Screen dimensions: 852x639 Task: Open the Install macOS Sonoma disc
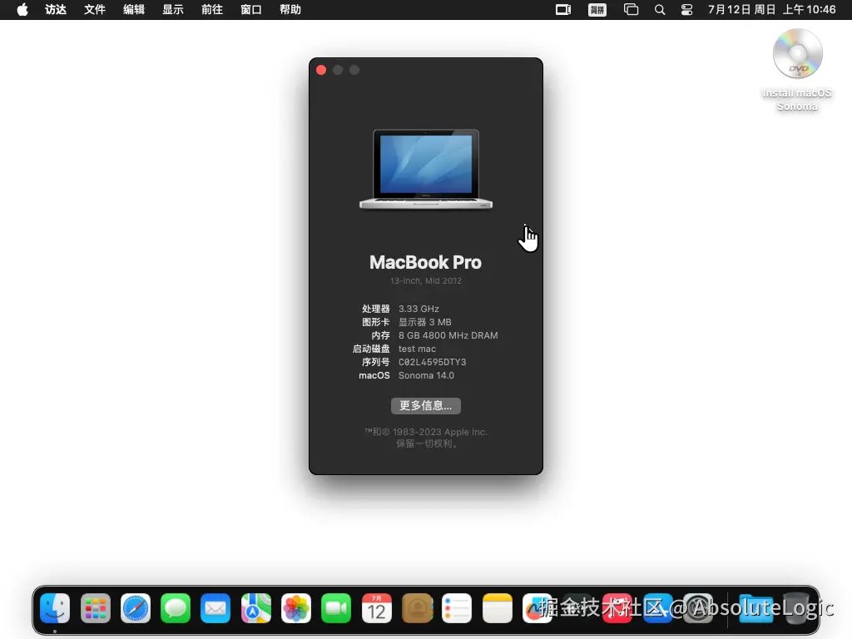(x=797, y=70)
